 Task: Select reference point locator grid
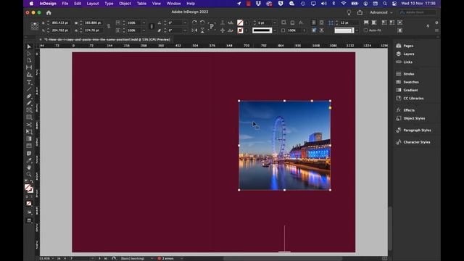point(35,26)
